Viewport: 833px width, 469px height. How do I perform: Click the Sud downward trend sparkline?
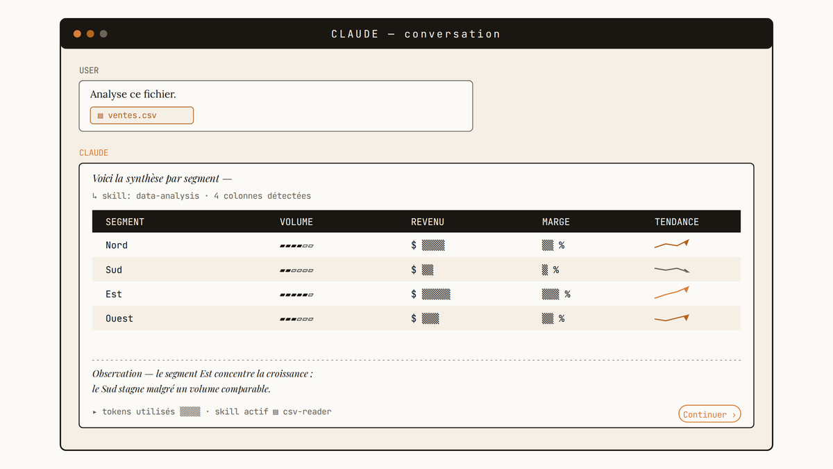[672, 269]
